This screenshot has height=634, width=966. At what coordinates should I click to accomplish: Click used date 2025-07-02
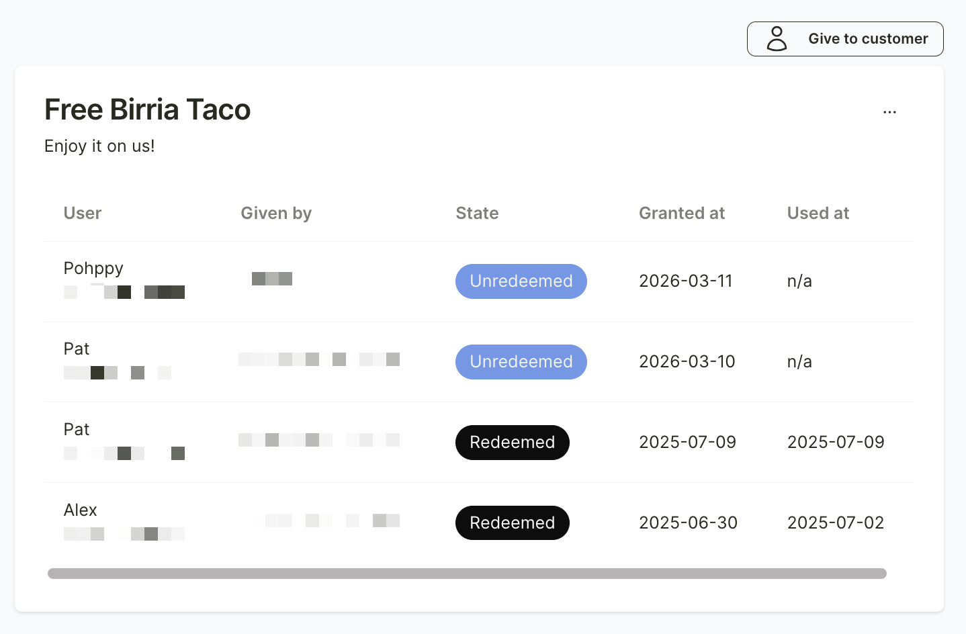tap(836, 523)
